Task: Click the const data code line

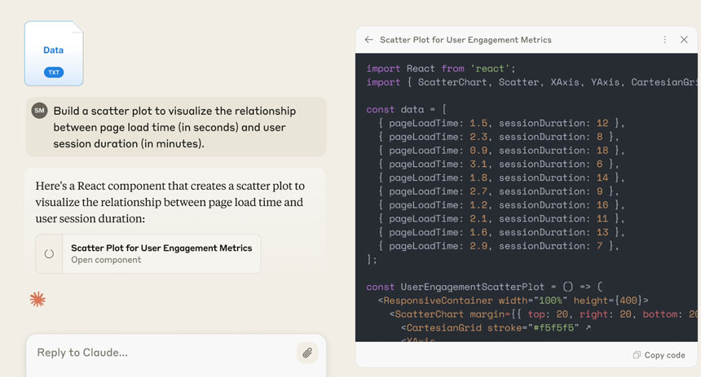Action: [406, 109]
